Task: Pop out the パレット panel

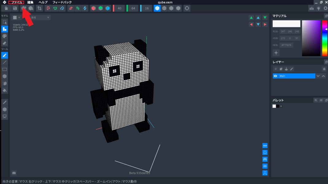Action: 326,100
